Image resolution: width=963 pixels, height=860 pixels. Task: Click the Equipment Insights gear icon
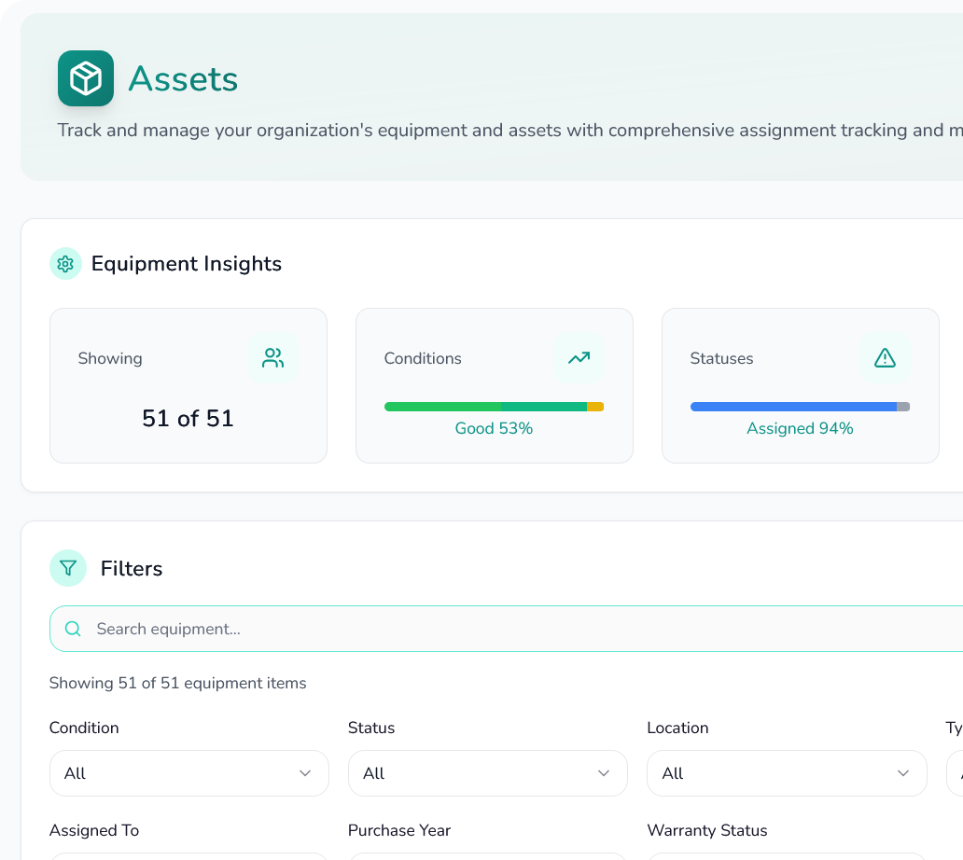click(x=66, y=264)
